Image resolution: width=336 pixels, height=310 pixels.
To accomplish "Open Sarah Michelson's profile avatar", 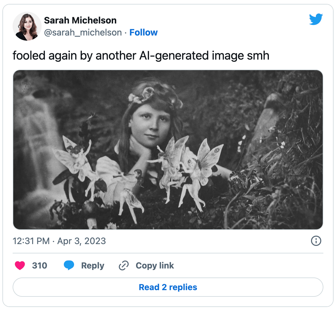I will pyautogui.click(x=27, y=26).
